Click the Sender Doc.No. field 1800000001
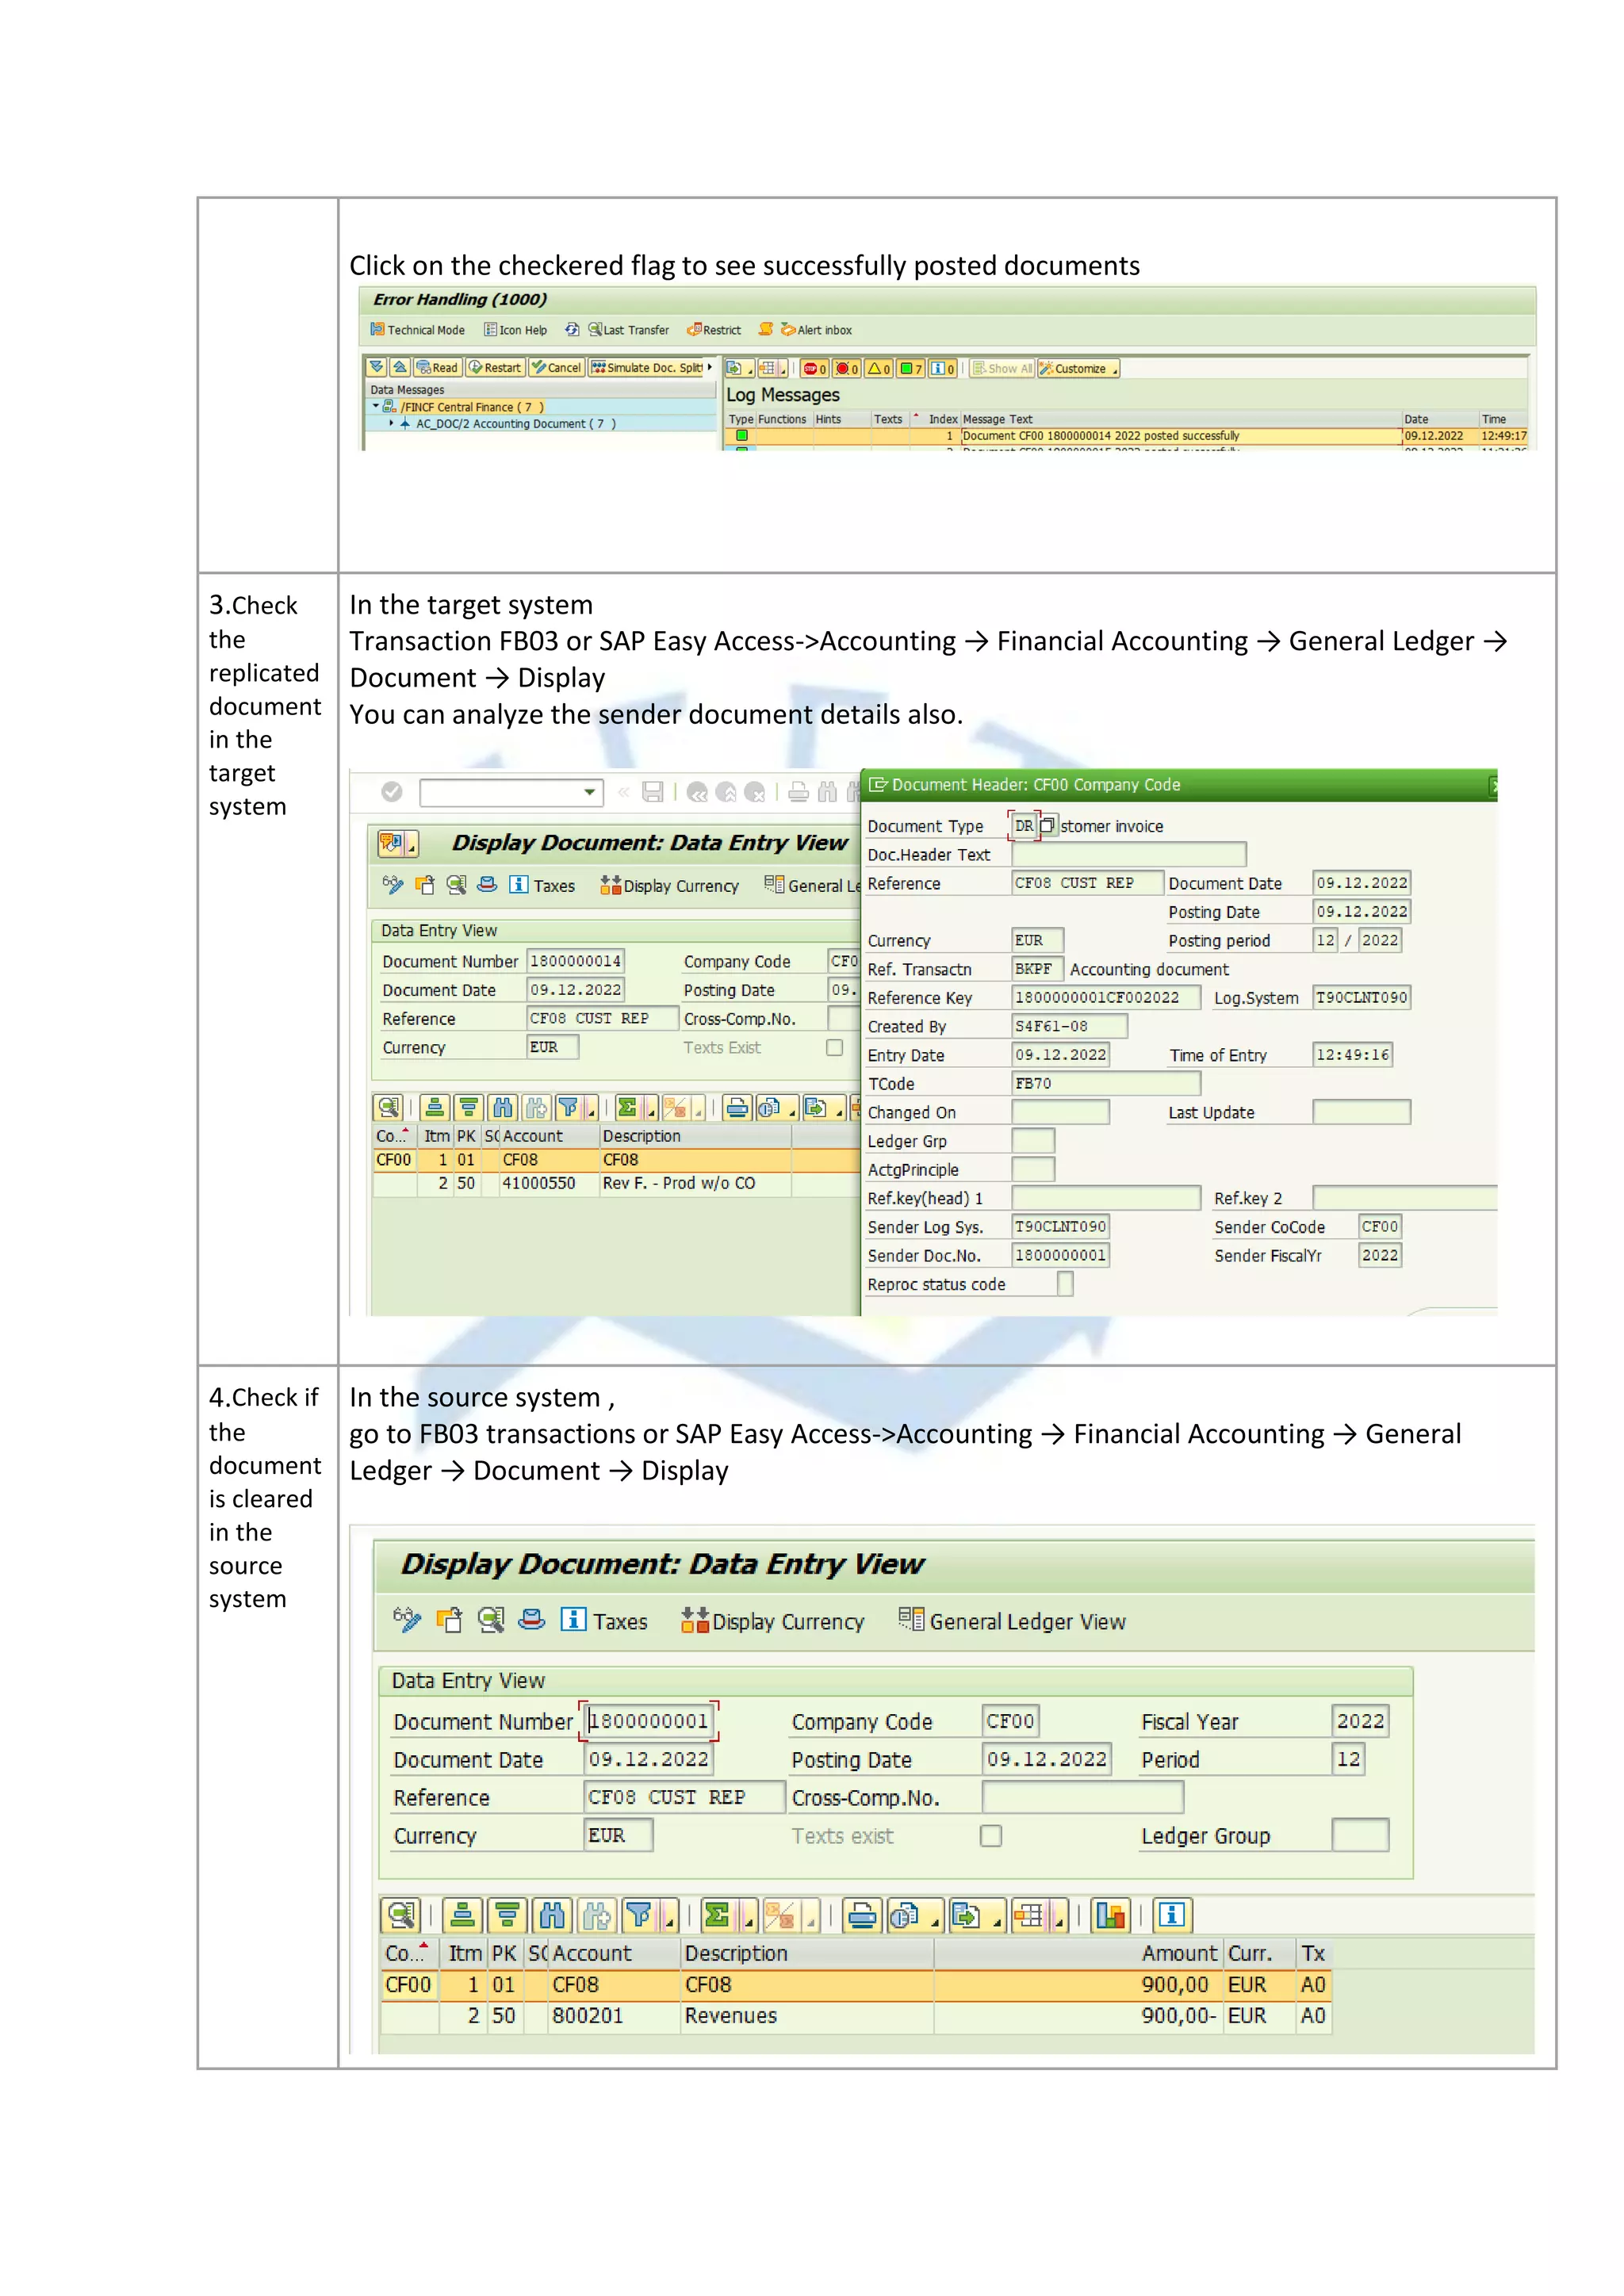Image resolution: width=1624 pixels, height=2296 pixels. (1060, 1255)
